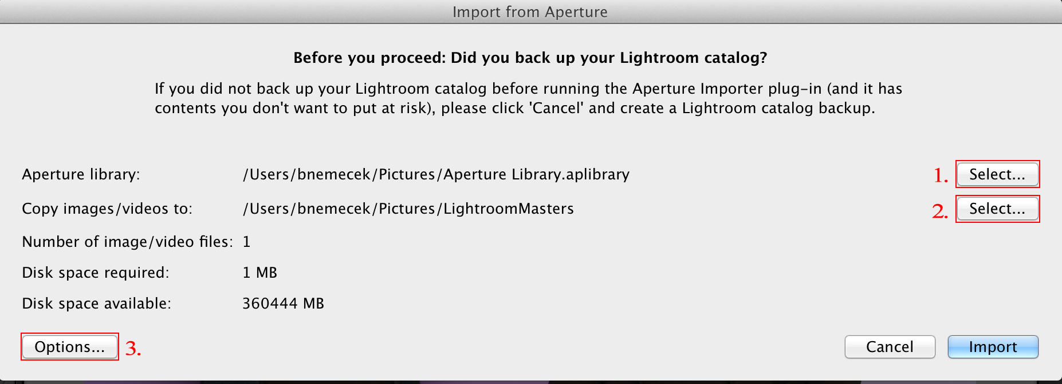Click Select button beside Copy images/videos to
This screenshot has height=384, width=1062.
pos(997,209)
